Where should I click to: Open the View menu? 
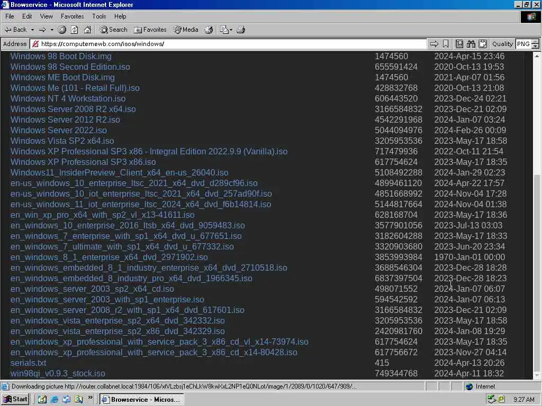(47, 16)
